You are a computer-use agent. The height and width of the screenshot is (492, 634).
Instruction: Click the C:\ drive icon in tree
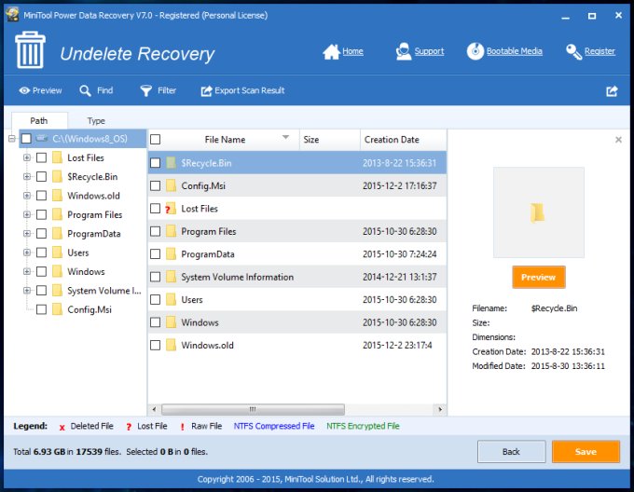point(42,139)
